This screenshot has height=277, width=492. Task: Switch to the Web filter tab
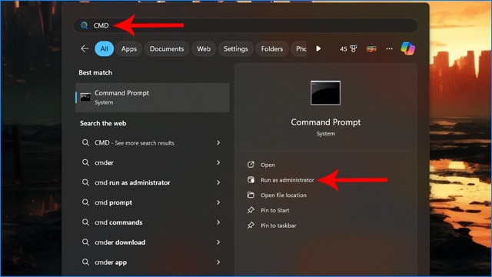tap(204, 48)
